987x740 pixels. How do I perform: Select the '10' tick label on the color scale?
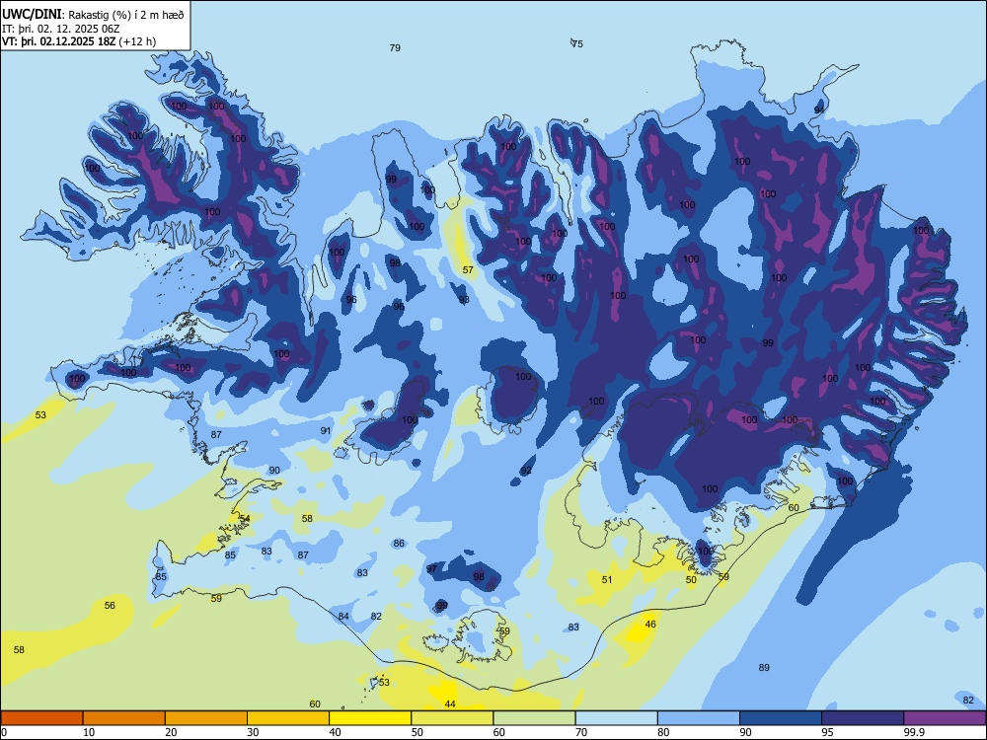pos(89,732)
